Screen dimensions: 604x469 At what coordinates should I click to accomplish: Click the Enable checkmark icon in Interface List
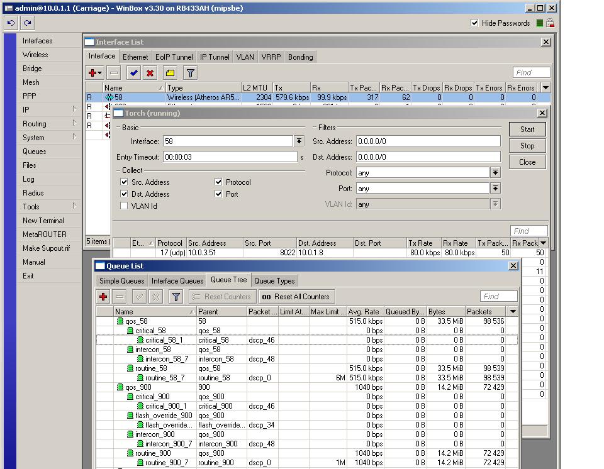pos(133,73)
